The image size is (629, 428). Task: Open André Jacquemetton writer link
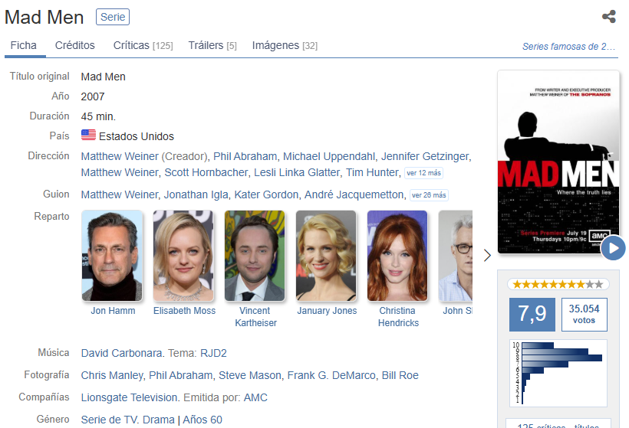pyautogui.click(x=354, y=194)
